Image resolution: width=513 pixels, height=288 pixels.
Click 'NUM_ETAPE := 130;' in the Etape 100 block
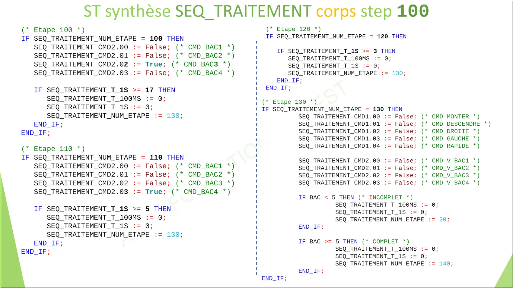click(115, 116)
